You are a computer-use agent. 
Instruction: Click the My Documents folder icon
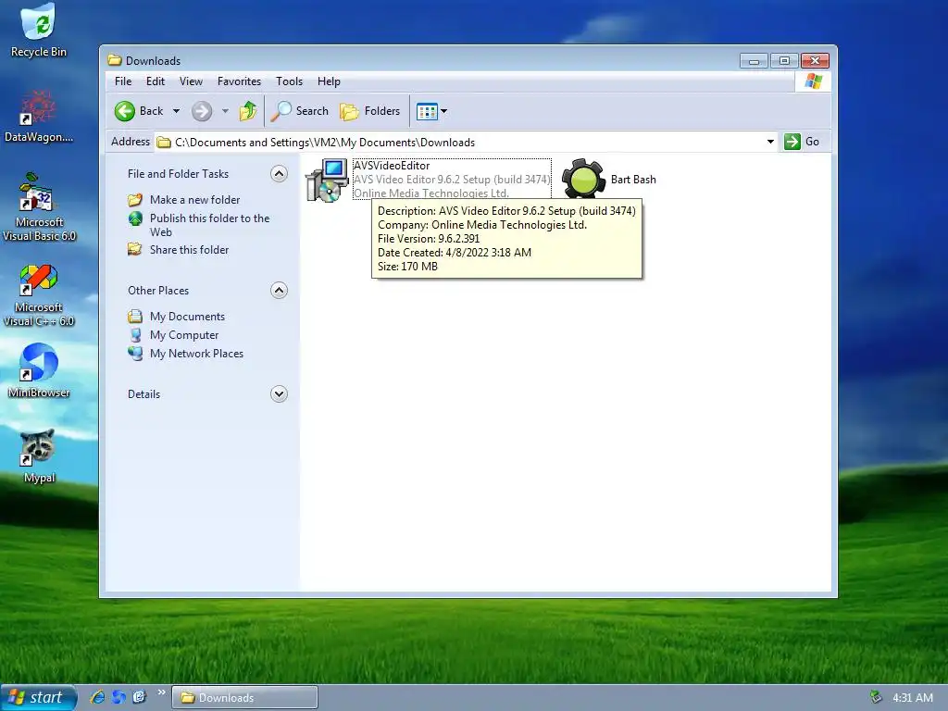click(135, 317)
